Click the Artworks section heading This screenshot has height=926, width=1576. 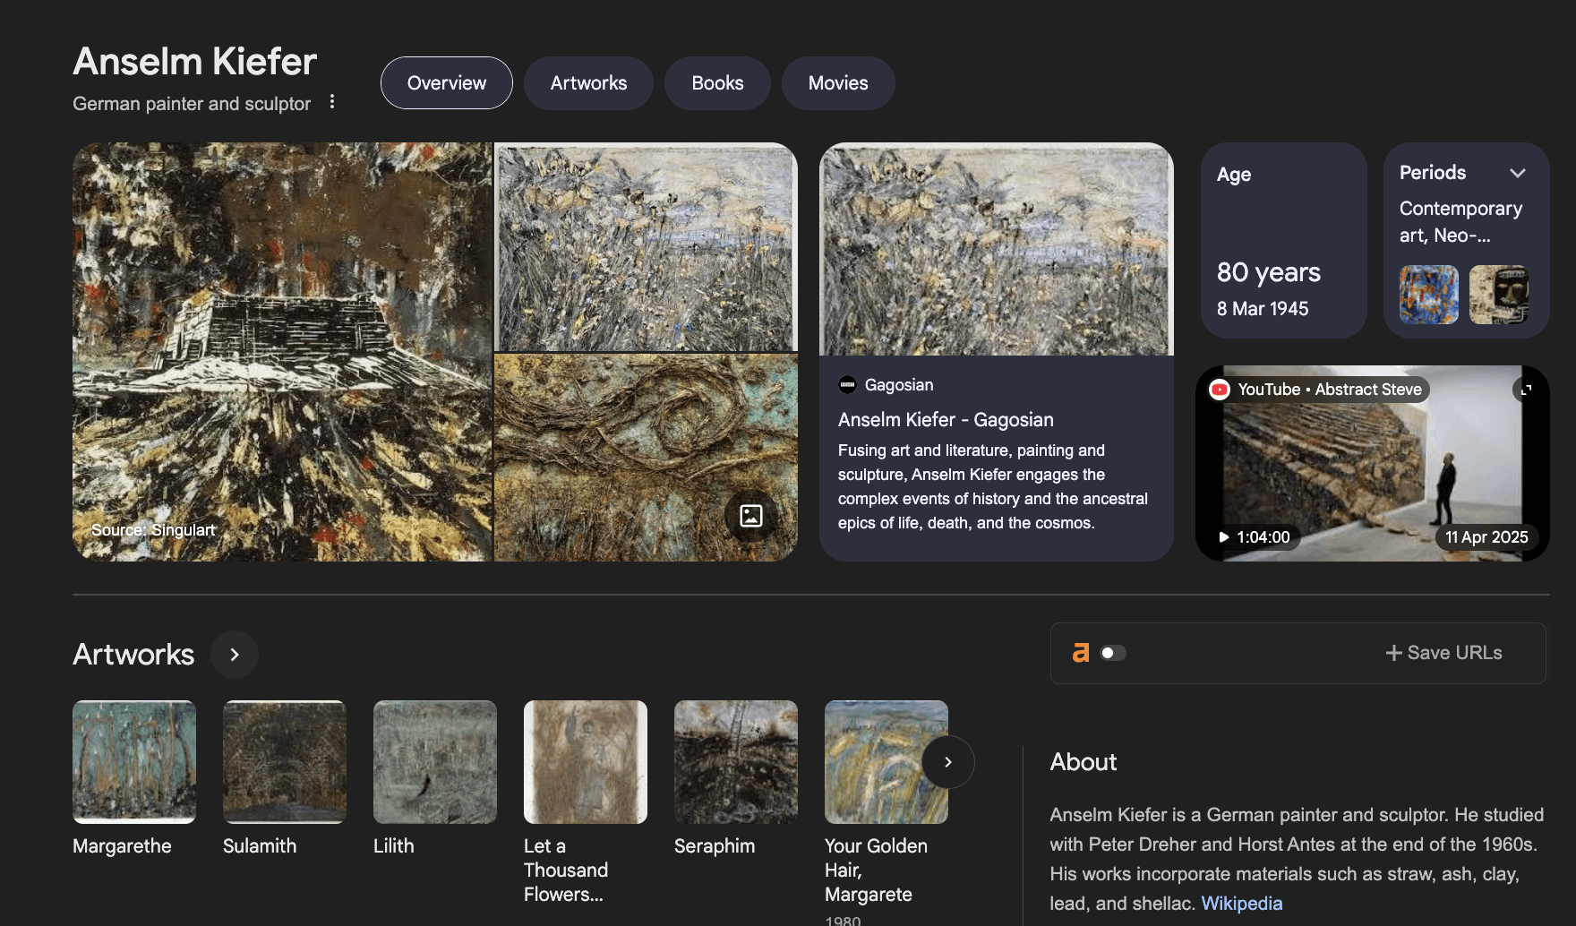[133, 655]
